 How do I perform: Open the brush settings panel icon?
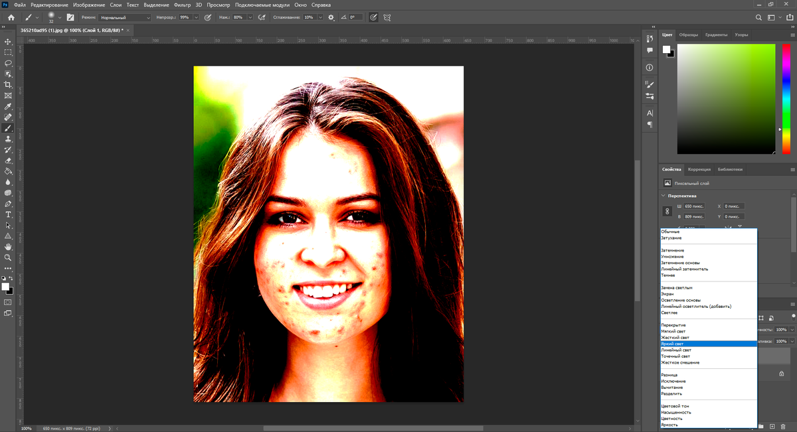pyautogui.click(x=70, y=17)
